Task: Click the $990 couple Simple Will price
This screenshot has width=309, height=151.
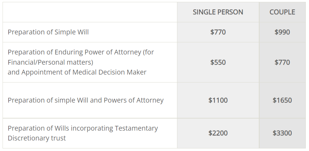Action: click(x=282, y=32)
